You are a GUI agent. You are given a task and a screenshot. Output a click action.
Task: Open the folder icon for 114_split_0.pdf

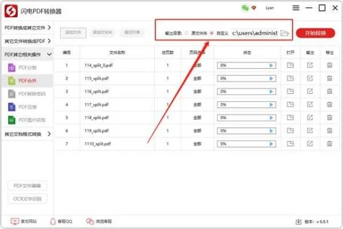tap(290, 65)
